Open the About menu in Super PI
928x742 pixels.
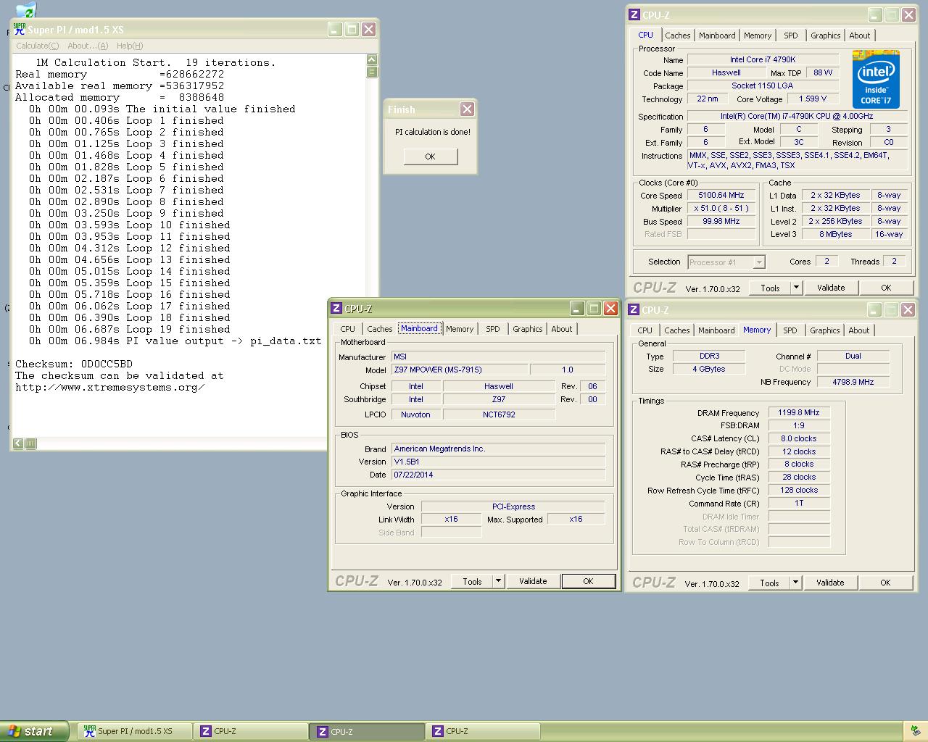tap(88, 46)
